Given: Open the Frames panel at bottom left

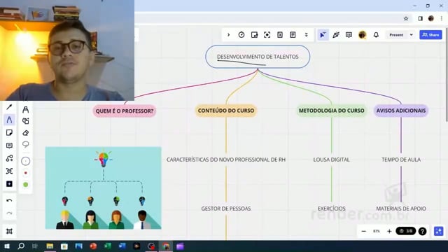Looking at the screenshot, I should point(9,231).
